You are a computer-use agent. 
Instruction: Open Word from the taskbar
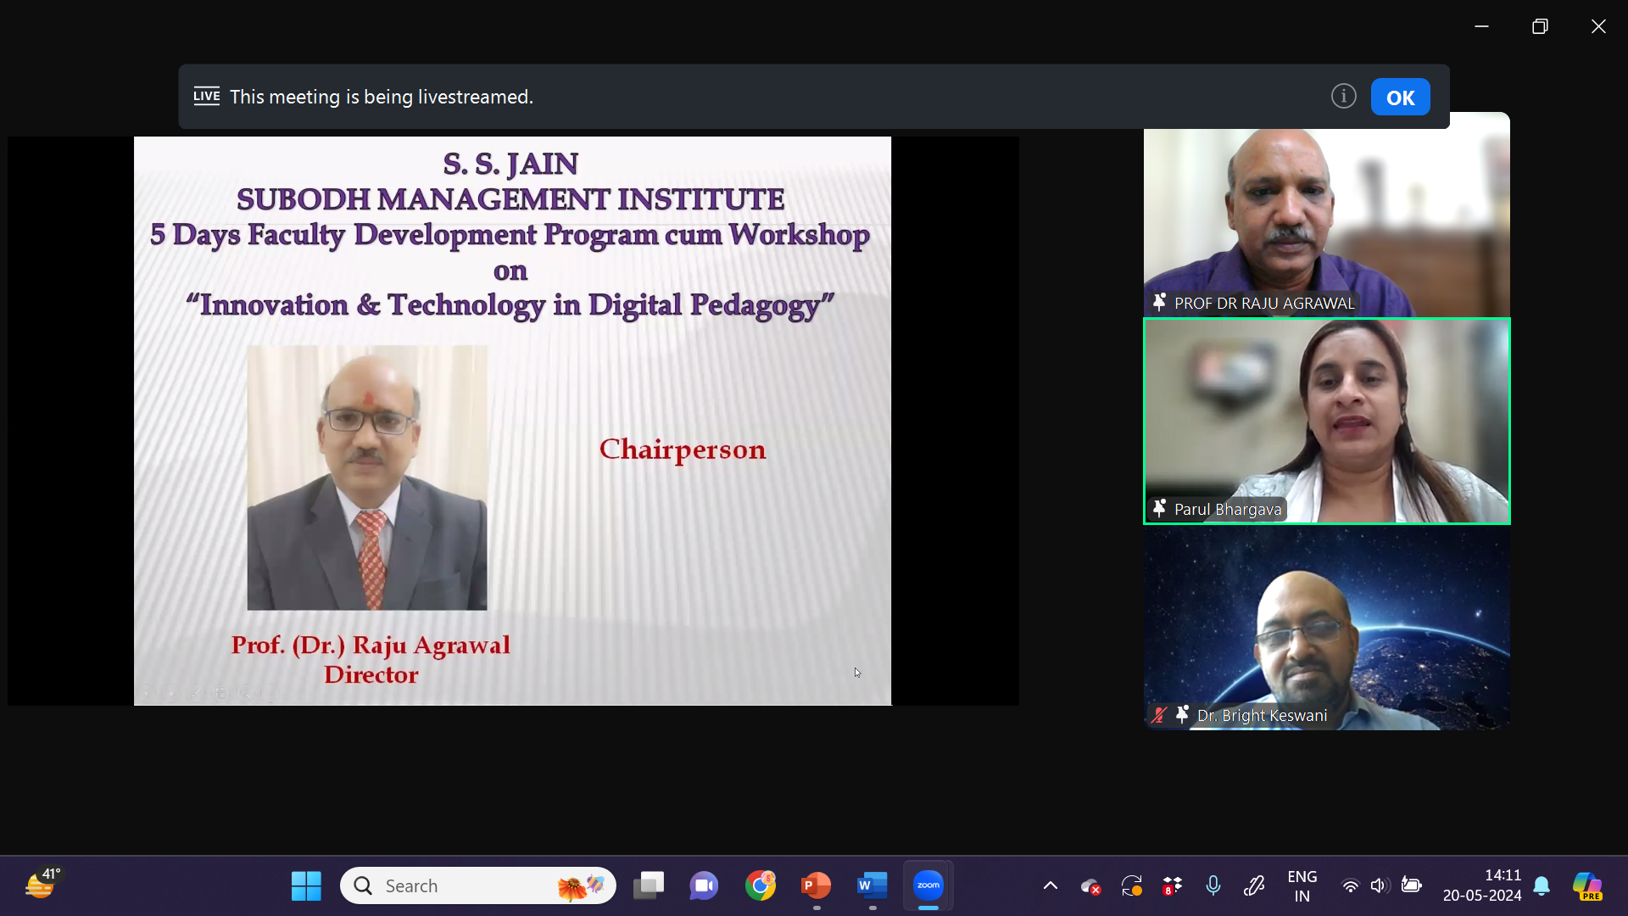872,885
